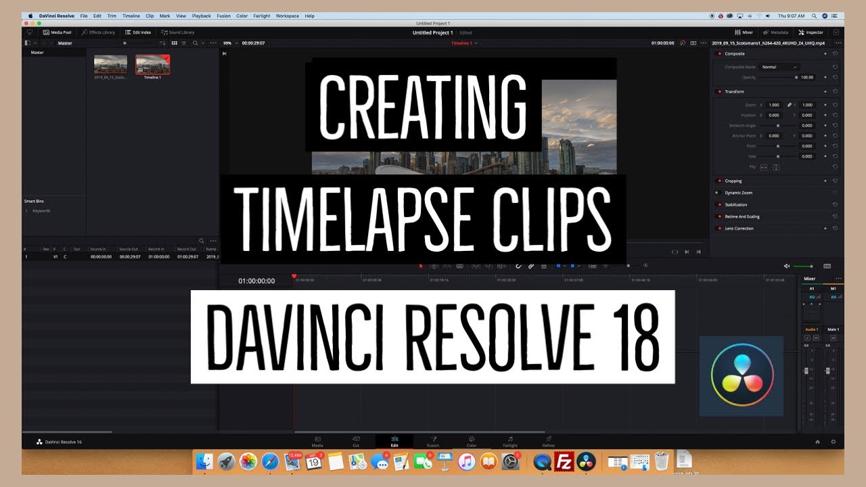Open project manager home icon
Image resolution: width=866 pixels, height=487 pixels.
(817, 442)
